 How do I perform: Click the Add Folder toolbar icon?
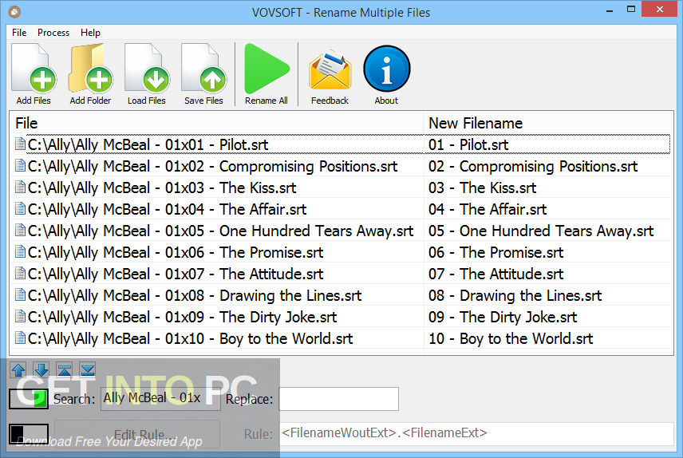(x=90, y=69)
